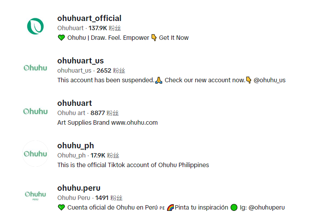Click the rainbow emoji in ohuhu.peru bio

170,207
